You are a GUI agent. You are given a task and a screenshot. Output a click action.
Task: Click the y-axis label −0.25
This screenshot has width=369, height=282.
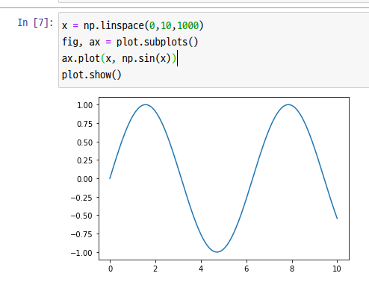tap(81, 198)
